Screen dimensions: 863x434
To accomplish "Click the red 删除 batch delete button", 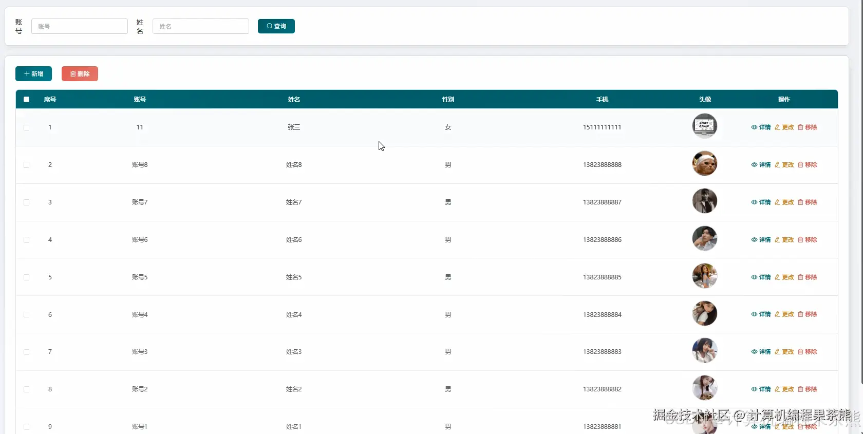I will pyautogui.click(x=80, y=74).
